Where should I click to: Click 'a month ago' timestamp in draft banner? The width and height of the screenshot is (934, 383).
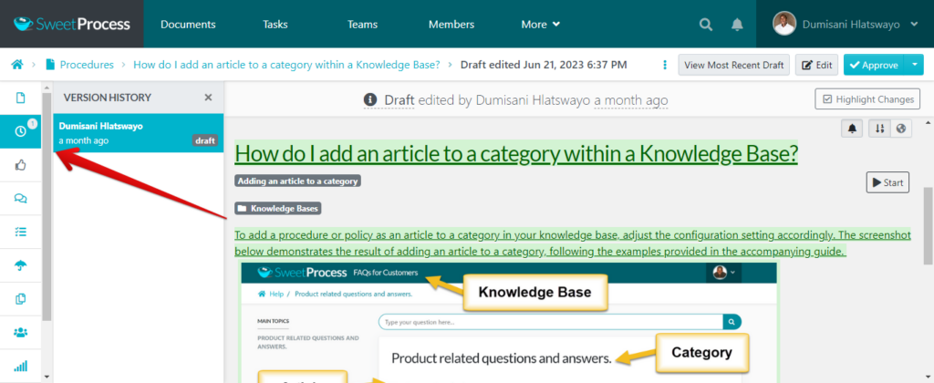coord(631,99)
